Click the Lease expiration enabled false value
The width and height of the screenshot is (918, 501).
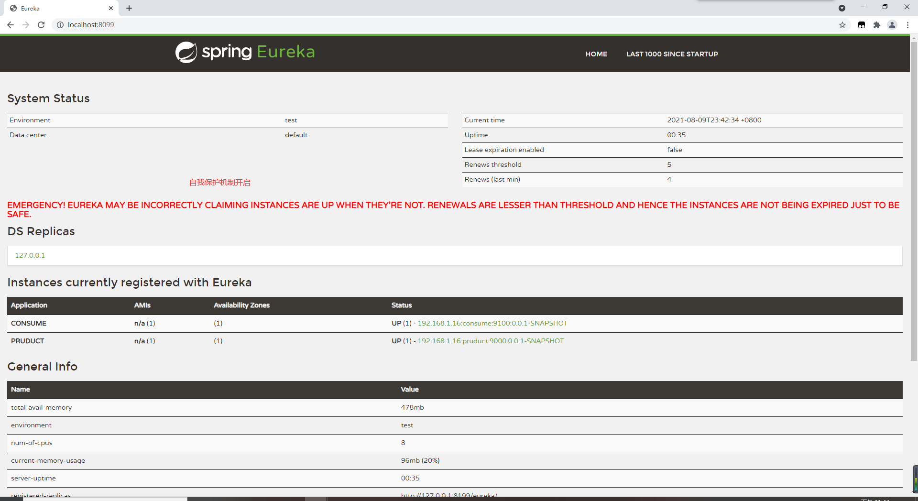point(675,150)
